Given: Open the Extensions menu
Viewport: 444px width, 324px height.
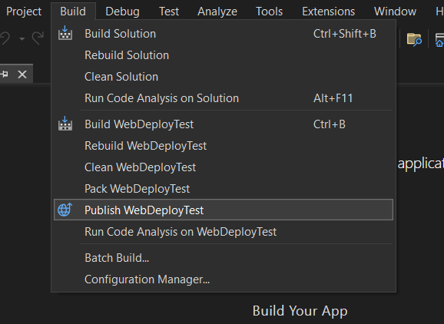Looking at the screenshot, I should click(x=329, y=12).
